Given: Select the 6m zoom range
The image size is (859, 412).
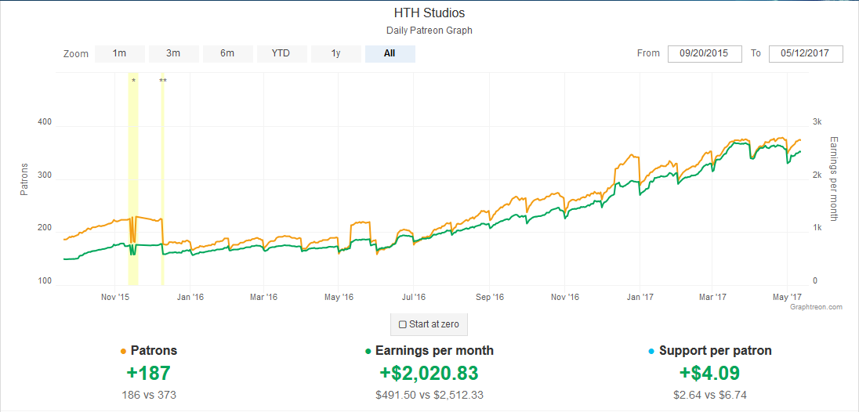Looking at the screenshot, I should pyautogui.click(x=228, y=53).
